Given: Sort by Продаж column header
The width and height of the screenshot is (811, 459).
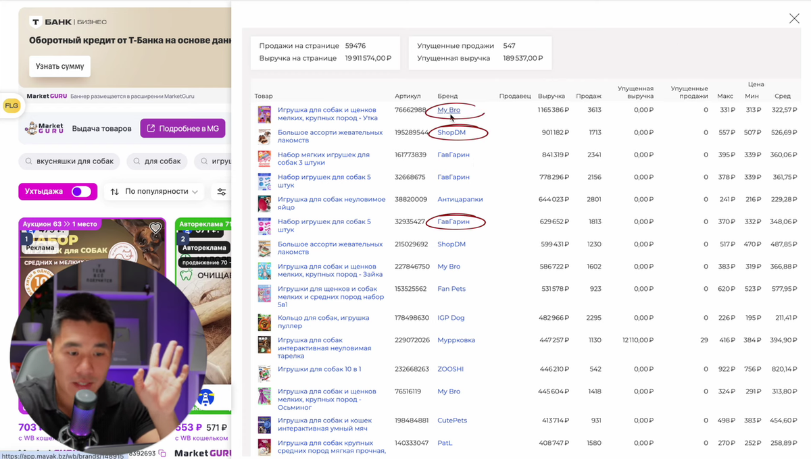Looking at the screenshot, I should 589,96.
